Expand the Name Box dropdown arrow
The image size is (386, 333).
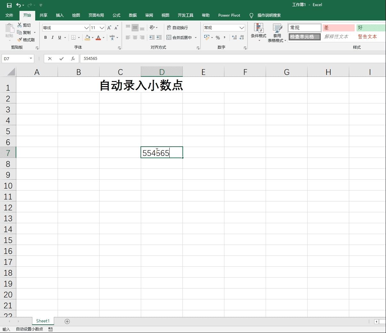tap(31, 59)
